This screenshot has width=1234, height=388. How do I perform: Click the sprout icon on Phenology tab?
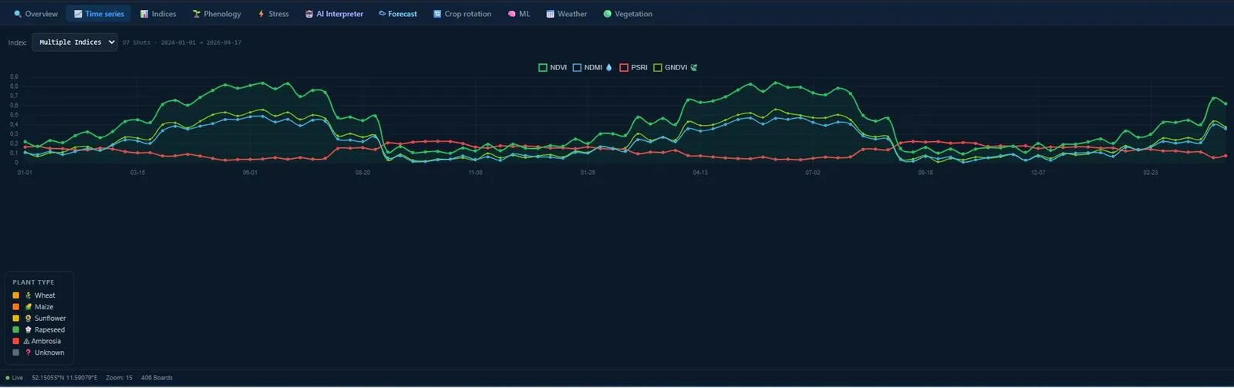pyautogui.click(x=197, y=14)
